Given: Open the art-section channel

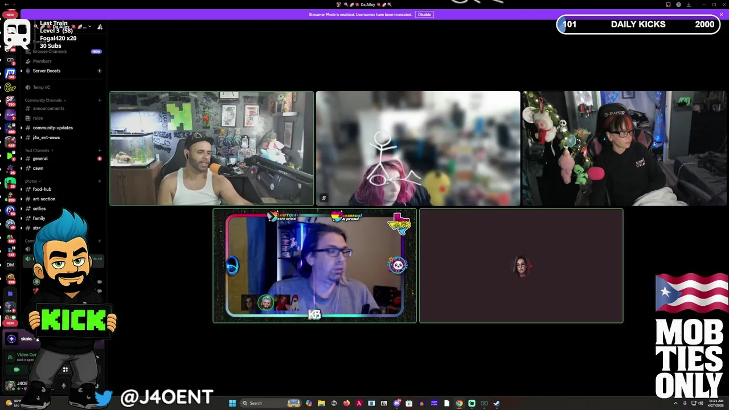Looking at the screenshot, I should [x=63, y=199].
